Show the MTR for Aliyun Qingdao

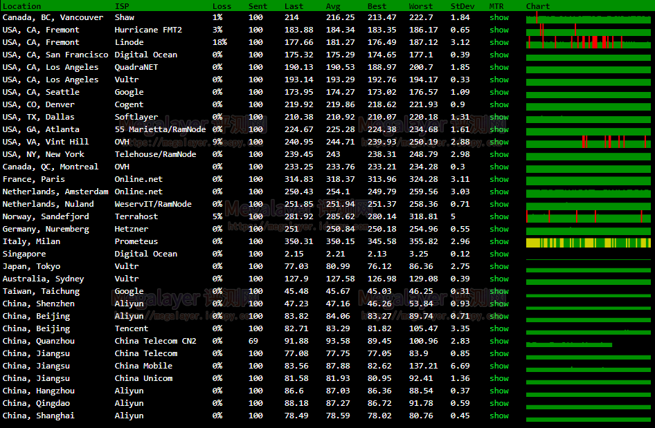click(x=499, y=403)
